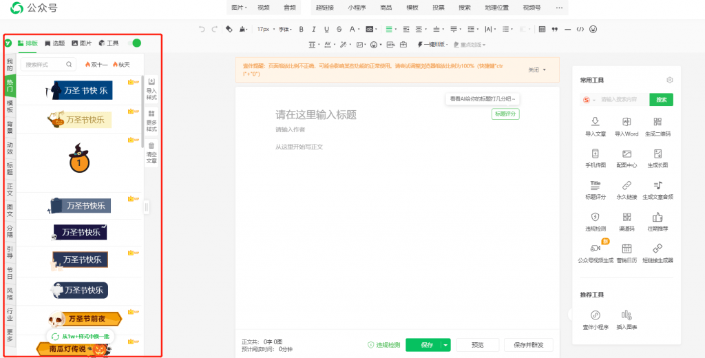Viewport: 705px width, 358px height.
Task: Toggle italic formatting
Action: 314,29
